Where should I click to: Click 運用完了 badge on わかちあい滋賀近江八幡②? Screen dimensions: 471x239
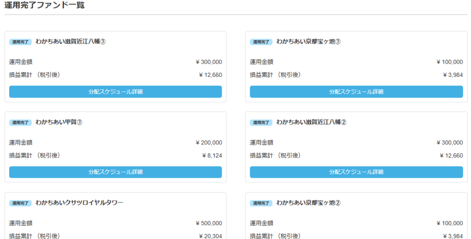point(261,122)
